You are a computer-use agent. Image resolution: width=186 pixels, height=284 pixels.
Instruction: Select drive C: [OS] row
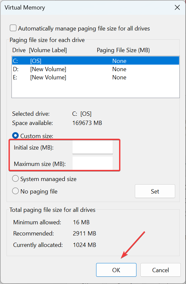pyautogui.click(x=95, y=61)
